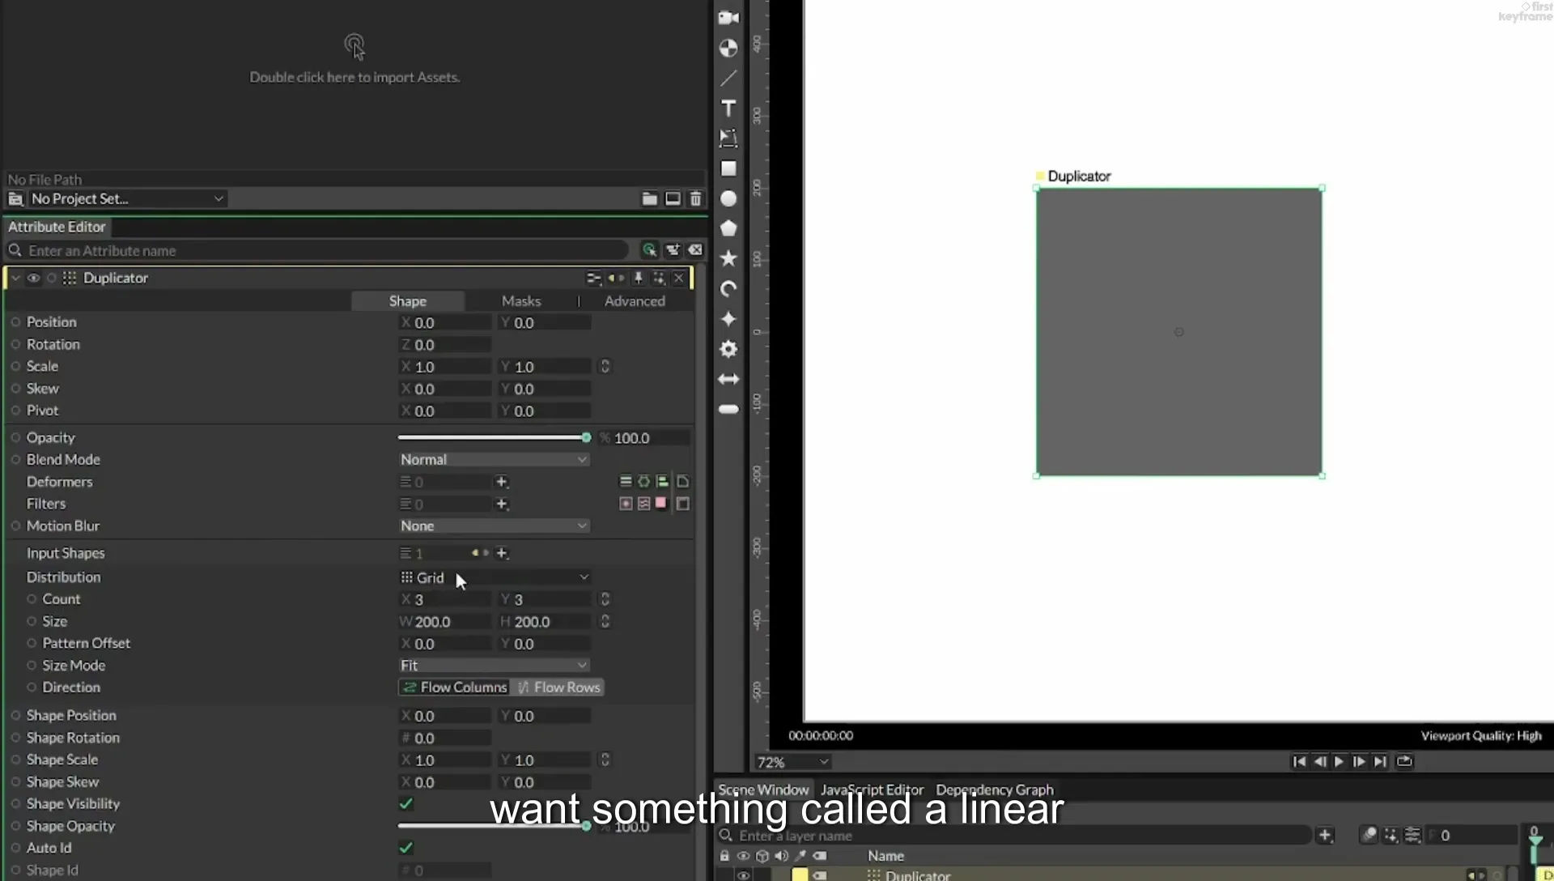This screenshot has width=1554, height=881.
Task: Toggle the Auto Id checkbox
Action: pos(406,848)
